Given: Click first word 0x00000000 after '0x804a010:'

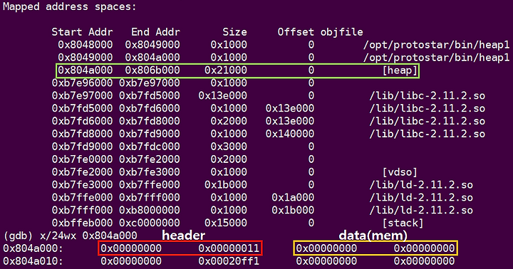Looking at the screenshot, I should pos(131,261).
